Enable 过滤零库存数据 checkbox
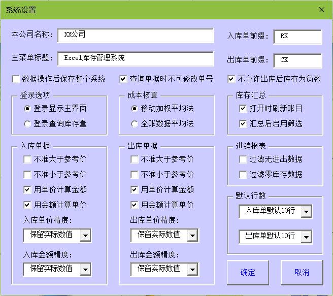 (243, 175)
